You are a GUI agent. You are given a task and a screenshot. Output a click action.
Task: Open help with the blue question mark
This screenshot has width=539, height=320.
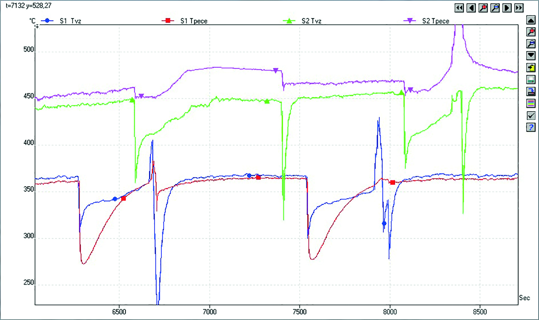click(531, 127)
